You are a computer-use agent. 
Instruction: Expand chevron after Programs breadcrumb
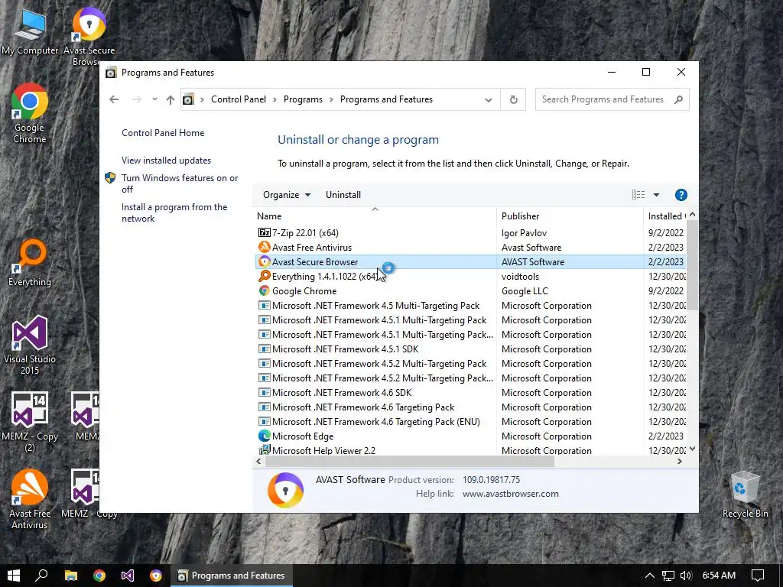331,99
